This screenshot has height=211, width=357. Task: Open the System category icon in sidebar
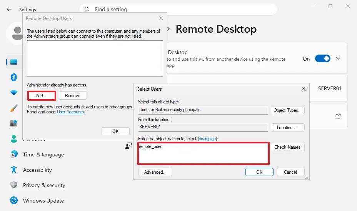tap(14, 62)
